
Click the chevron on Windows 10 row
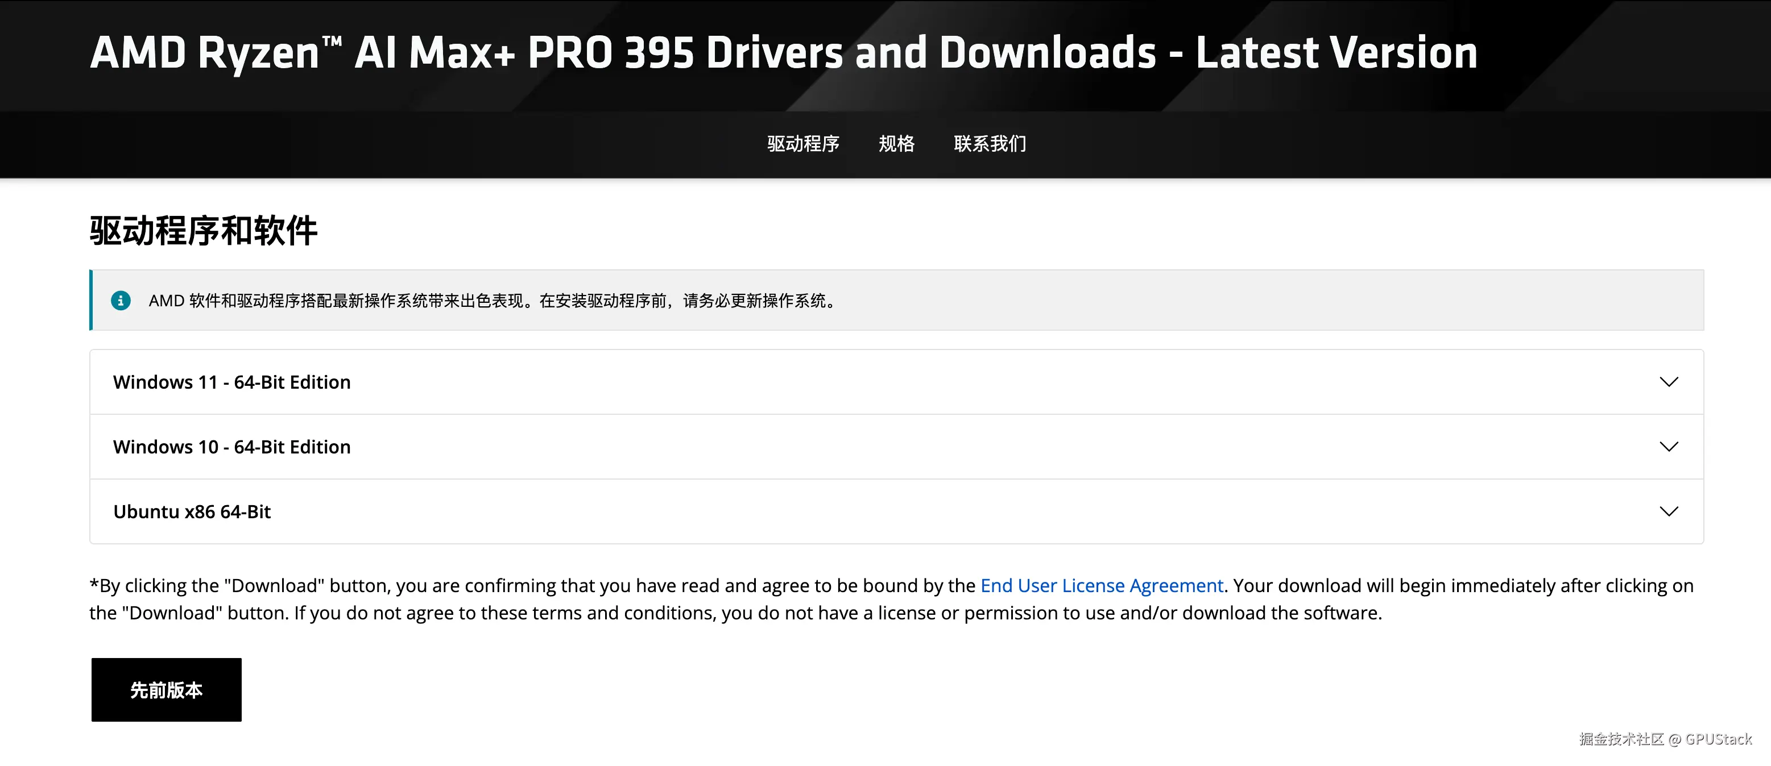(1669, 447)
